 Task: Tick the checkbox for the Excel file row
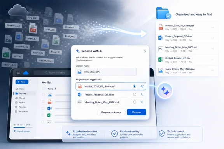(43, 115)
